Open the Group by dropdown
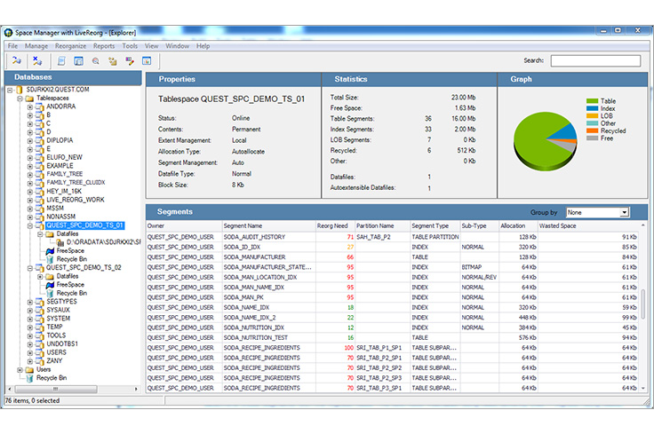This screenshot has height=434, width=654. pos(624,212)
